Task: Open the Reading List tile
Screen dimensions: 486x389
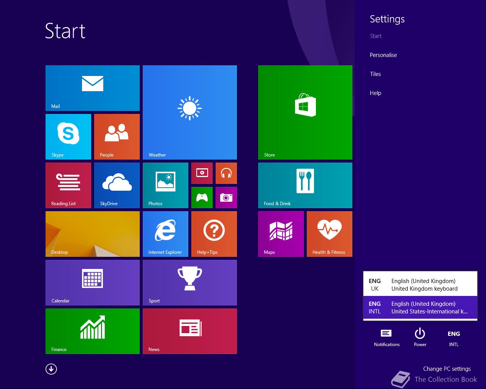Action: 68,185
